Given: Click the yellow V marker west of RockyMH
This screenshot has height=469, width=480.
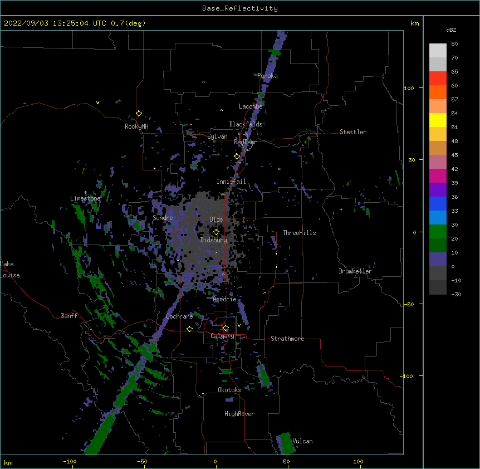Looking at the screenshot, I should (97, 102).
